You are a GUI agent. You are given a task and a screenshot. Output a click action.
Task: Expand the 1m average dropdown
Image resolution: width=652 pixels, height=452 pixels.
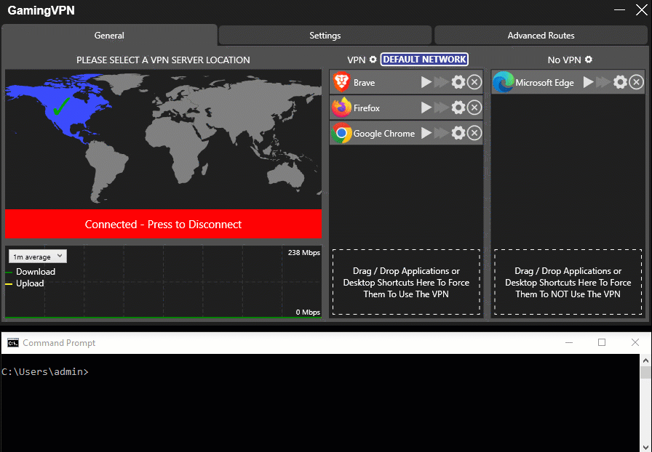point(38,257)
